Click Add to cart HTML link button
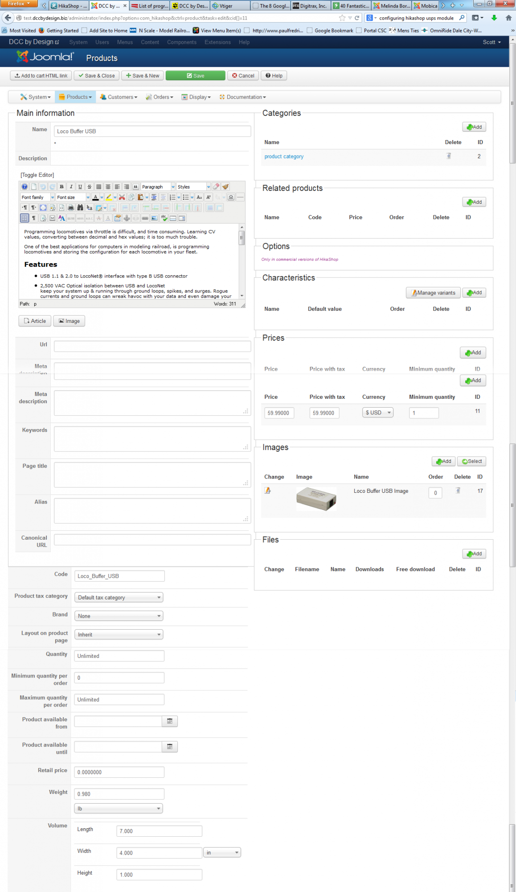 click(x=41, y=75)
